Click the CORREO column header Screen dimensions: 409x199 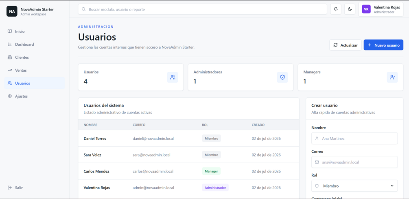coord(139,125)
